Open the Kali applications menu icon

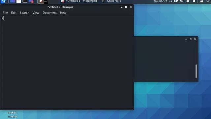click(x=3, y=1)
